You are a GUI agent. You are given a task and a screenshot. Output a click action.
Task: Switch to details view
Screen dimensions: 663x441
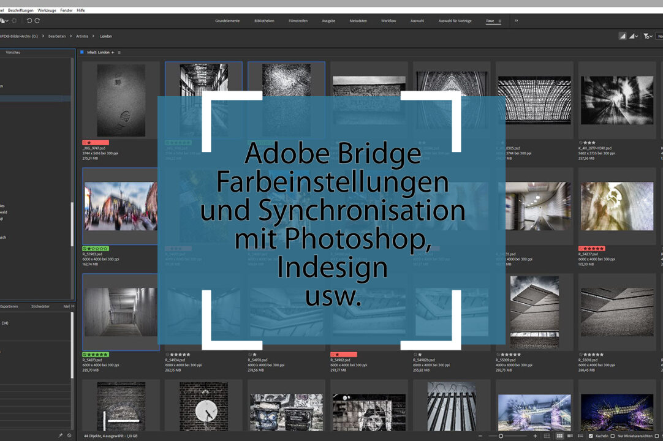click(x=570, y=436)
